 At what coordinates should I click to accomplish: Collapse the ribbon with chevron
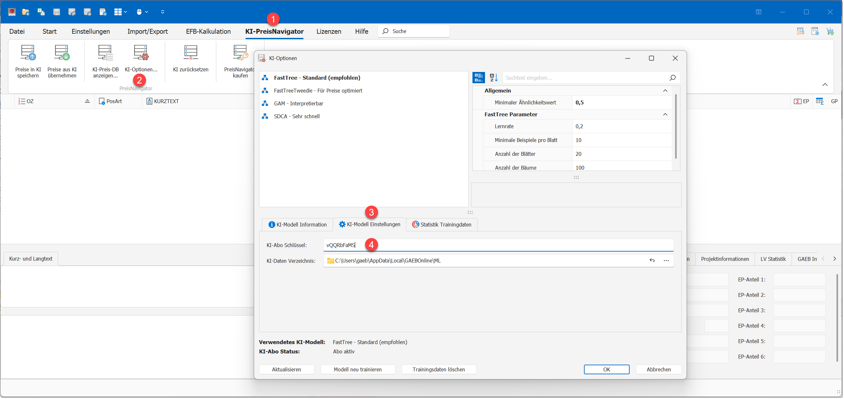(824, 85)
